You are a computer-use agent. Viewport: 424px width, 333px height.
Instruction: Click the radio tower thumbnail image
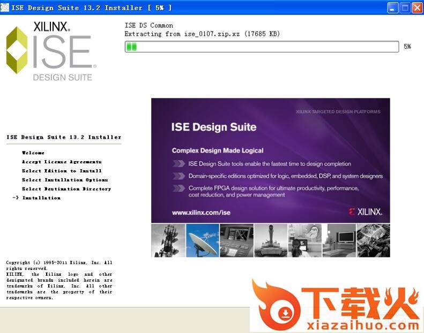(x=168, y=240)
